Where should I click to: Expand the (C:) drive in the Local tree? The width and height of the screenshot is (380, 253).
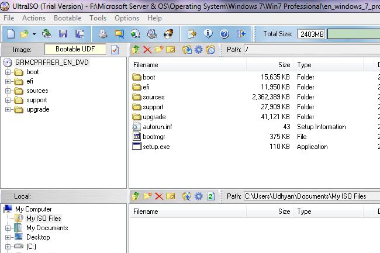8,247
